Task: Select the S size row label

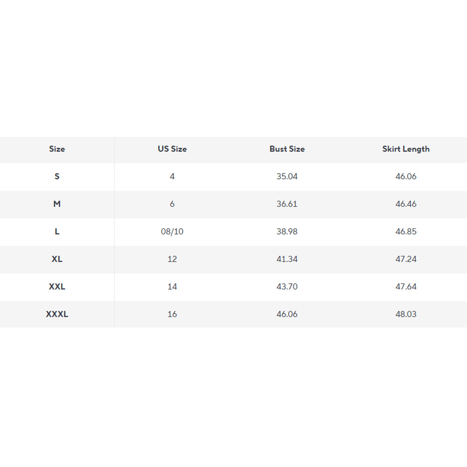Action: 57,177
